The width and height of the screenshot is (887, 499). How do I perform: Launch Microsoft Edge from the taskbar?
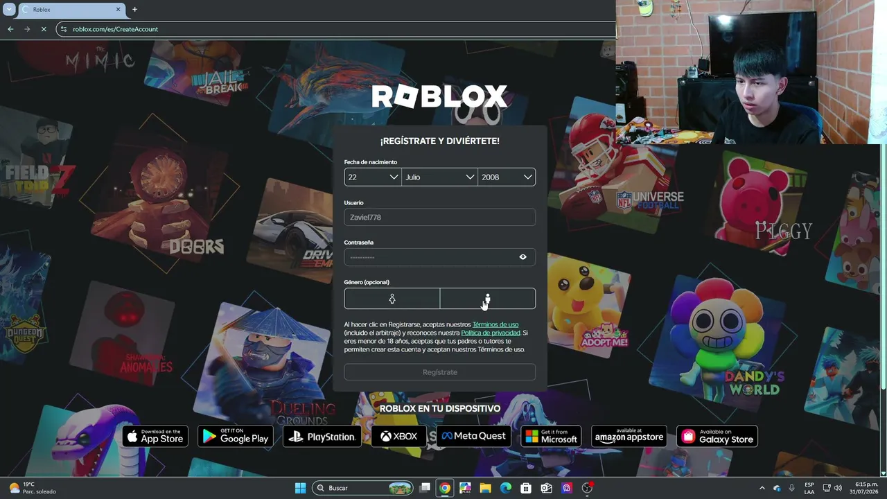coord(506,488)
